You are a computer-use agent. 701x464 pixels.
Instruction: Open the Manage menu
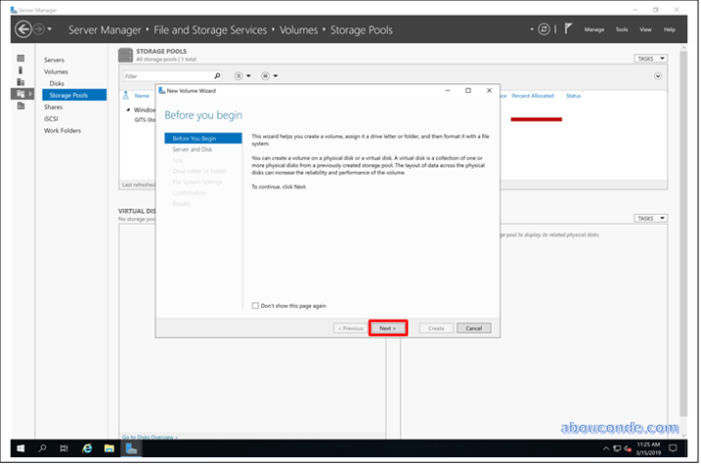(x=594, y=30)
